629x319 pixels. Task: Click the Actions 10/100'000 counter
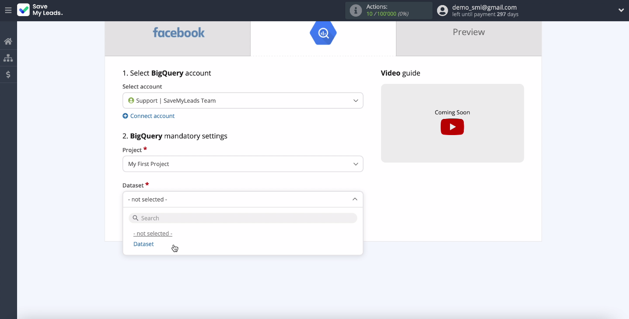pyautogui.click(x=387, y=14)
